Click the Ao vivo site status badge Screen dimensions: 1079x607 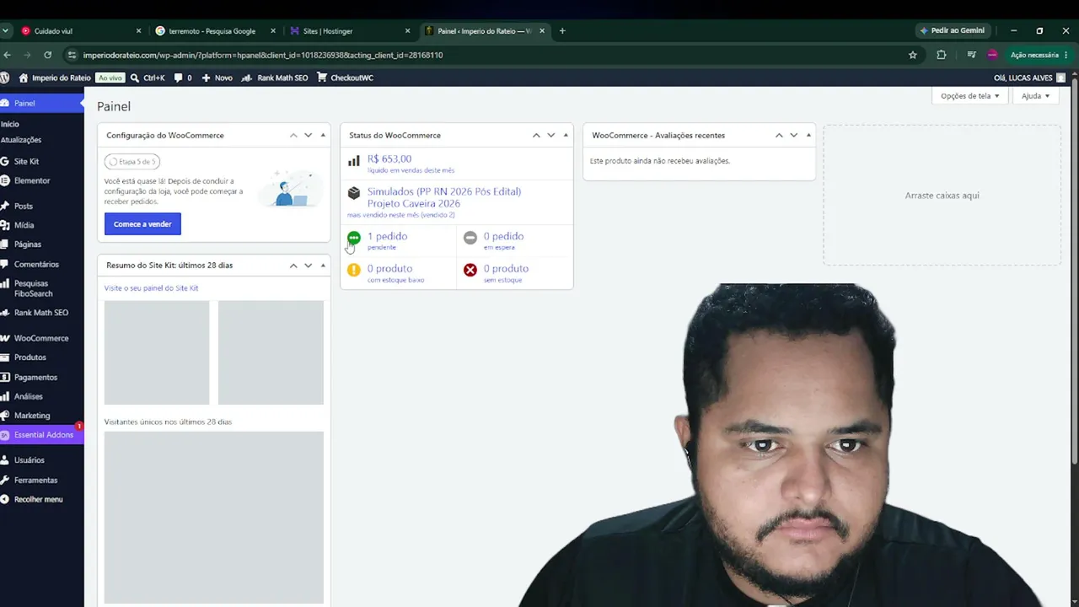(x=110, y=78)
